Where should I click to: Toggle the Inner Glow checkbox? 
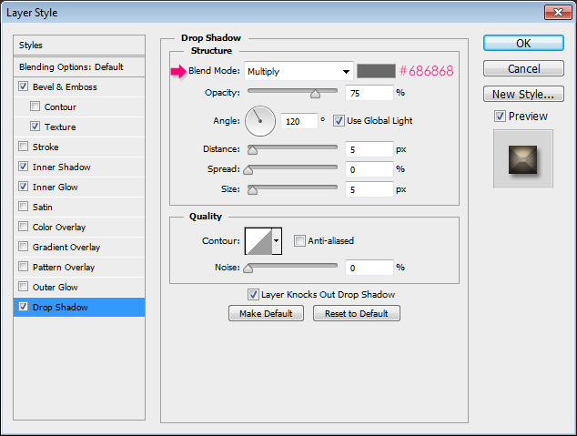pyautogui.click(x=23, y=187)
